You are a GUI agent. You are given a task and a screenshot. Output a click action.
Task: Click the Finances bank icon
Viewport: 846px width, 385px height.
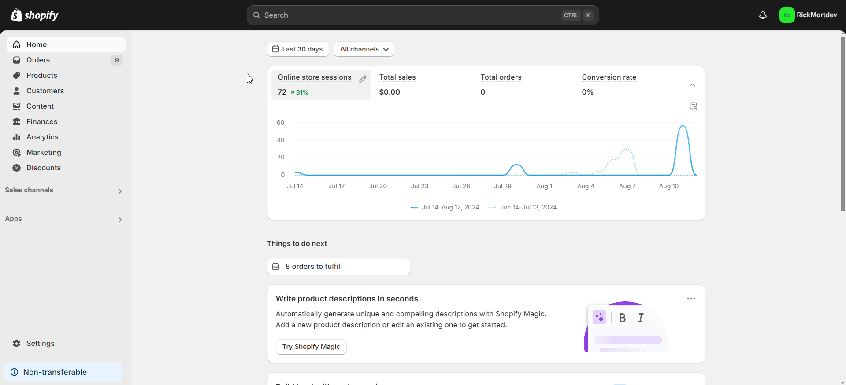coord(17,121)
